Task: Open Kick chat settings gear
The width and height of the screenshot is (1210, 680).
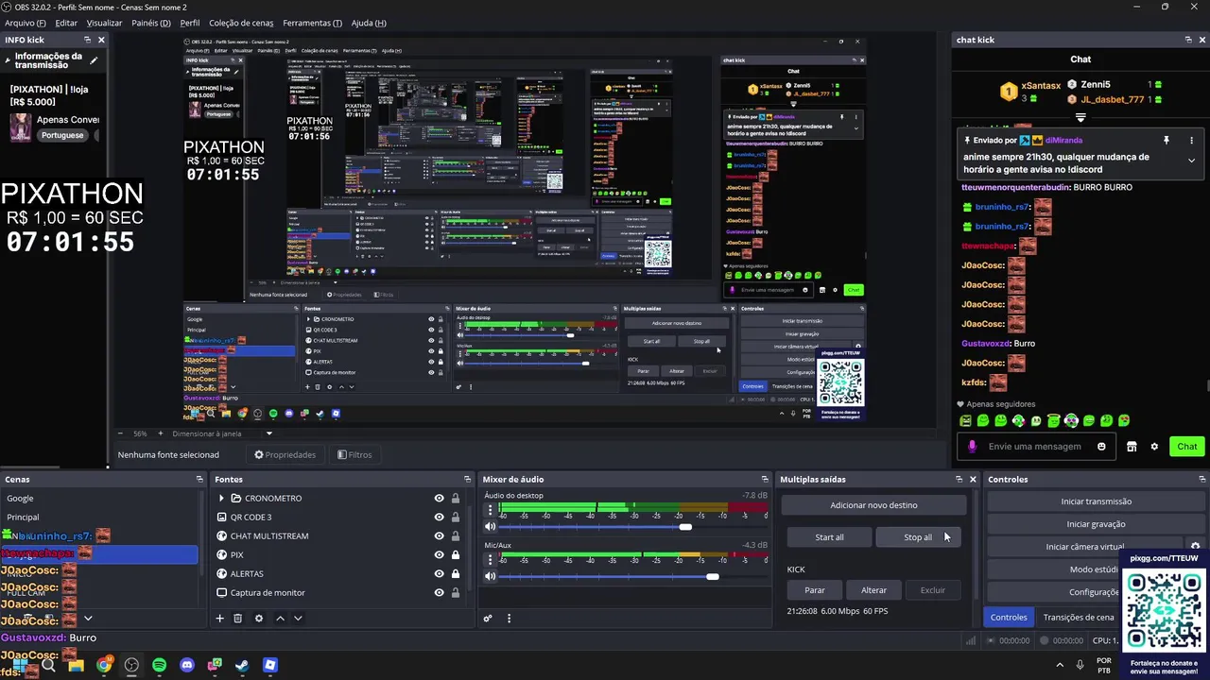Action: coord(1154,447)
